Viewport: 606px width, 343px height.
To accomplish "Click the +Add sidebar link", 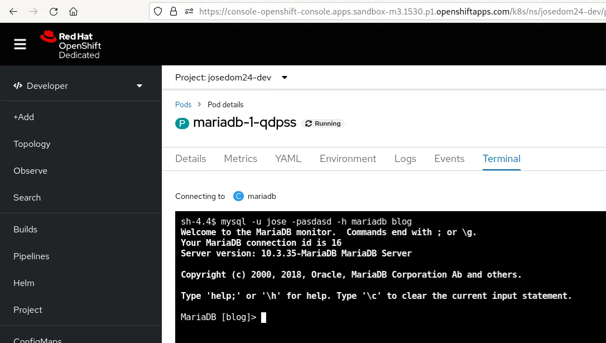I will pyautogui.click(x=24, y=117).
